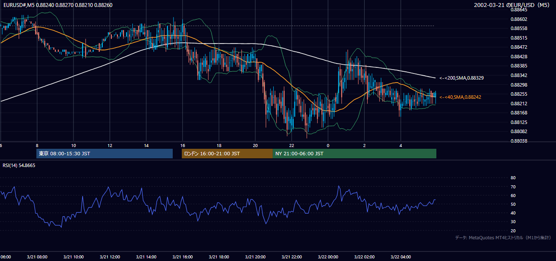This screenshot has height=261, width=556.
Task: Click the 0.88255 price axis label
Action: click(519, 94)
